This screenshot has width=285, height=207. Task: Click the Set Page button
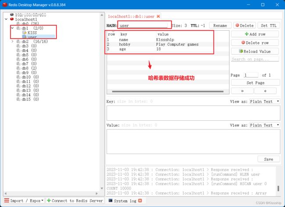point(255,83)
